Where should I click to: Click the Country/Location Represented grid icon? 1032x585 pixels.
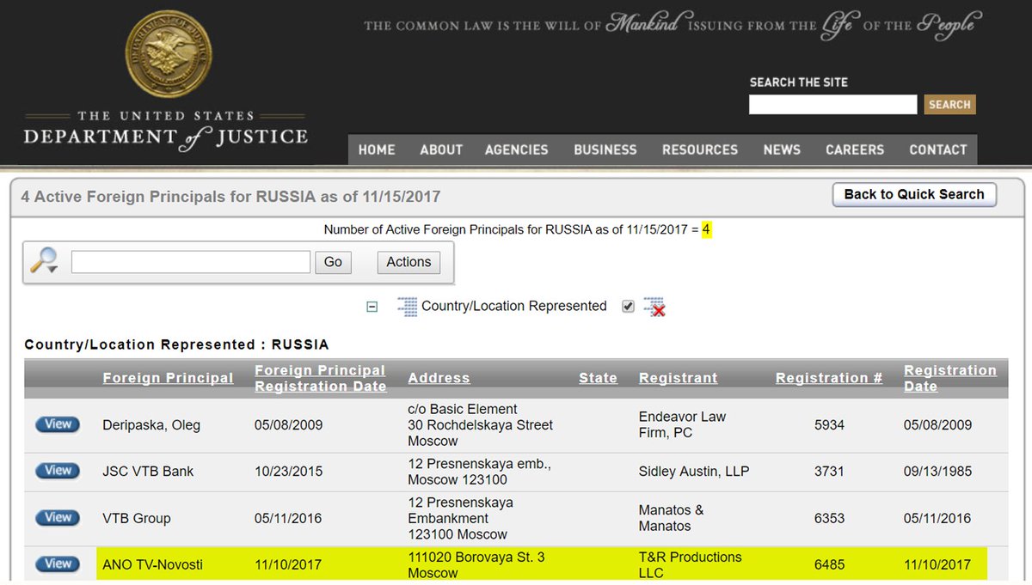coord(407,307)
